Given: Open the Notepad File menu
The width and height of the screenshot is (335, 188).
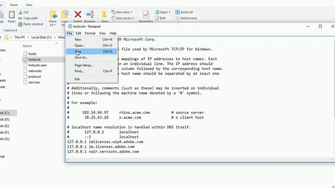Looking at the screenshot, I should [x=70, y=33].
